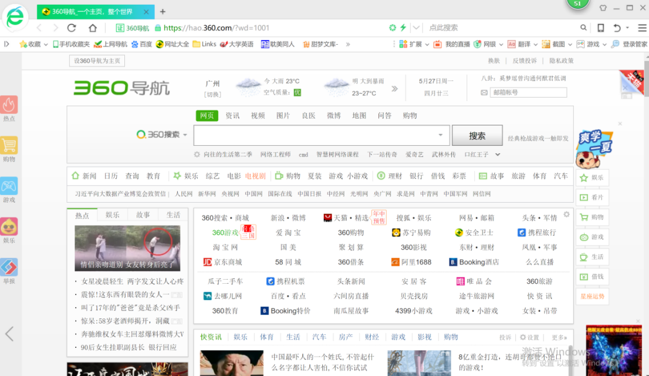This screenshot has height=376, width=649.
Task: Click into the main search input box
Action: tap(316, 136)
